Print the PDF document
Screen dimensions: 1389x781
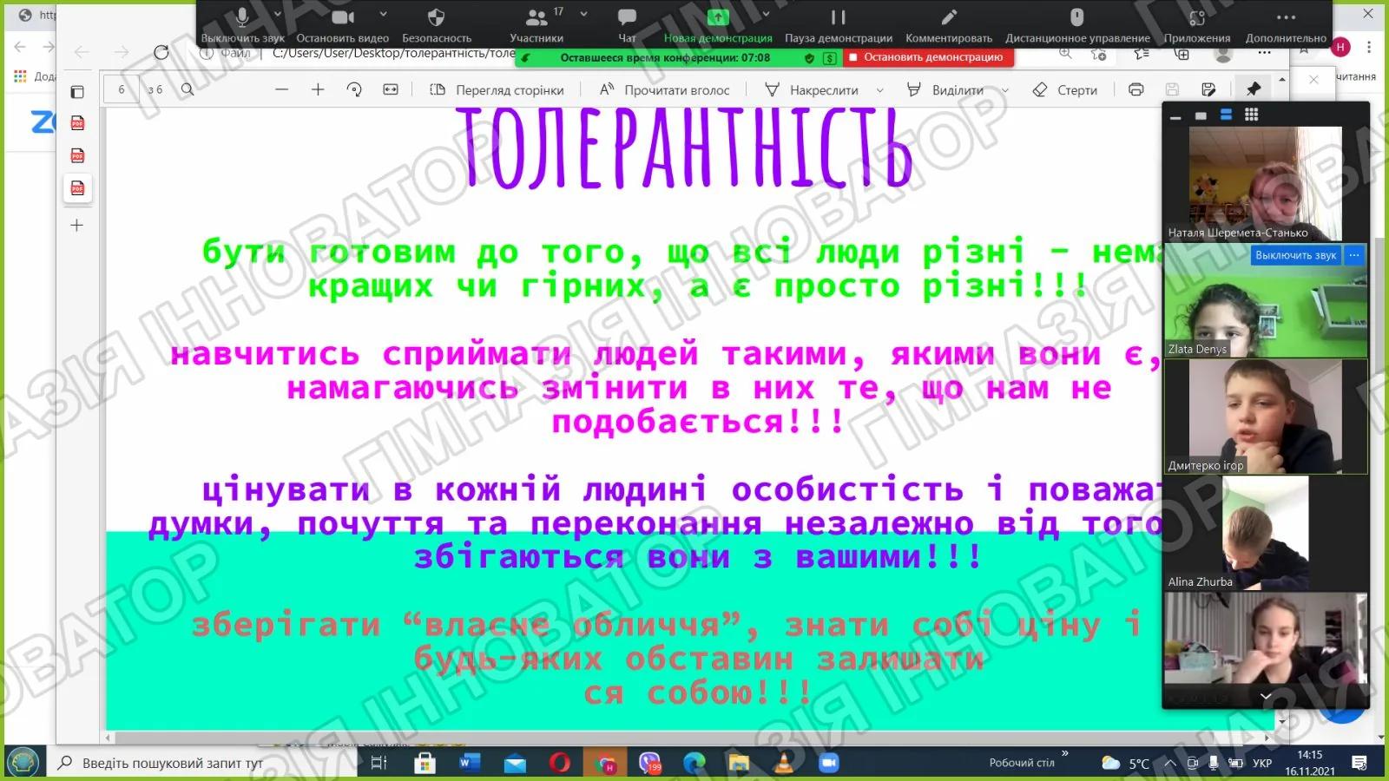(x=1136, y=89)
